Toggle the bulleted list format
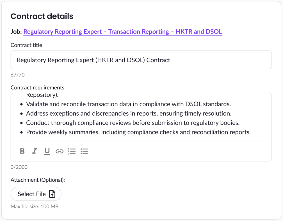283x221 pixels. [84, 151]
